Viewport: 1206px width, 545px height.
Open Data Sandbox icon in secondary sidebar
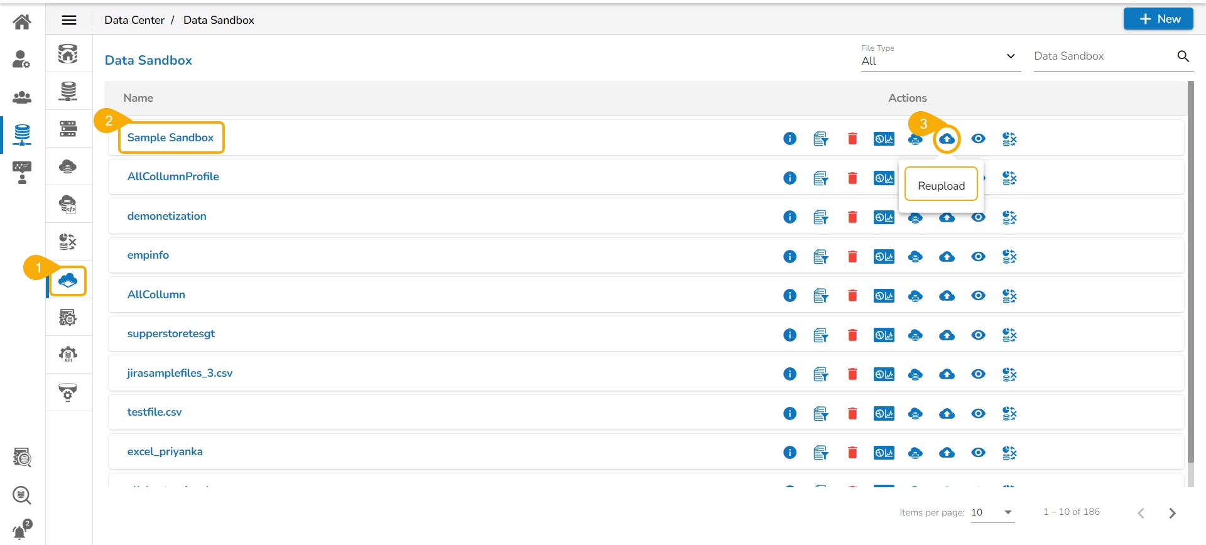(x=68, y=280)
